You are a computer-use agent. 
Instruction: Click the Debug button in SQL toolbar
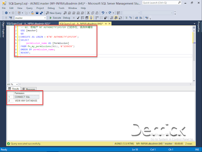click(67, 18)
